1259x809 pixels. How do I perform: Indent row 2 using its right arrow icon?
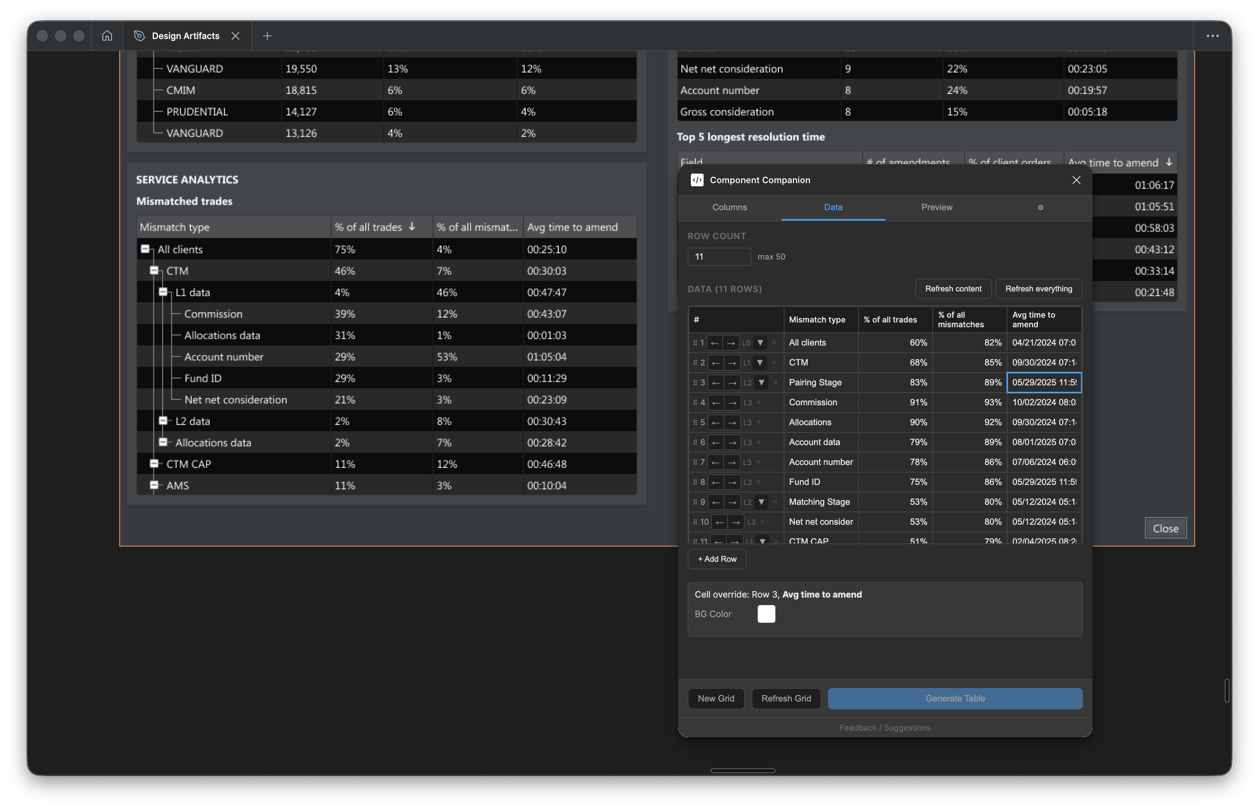[732, 362]
